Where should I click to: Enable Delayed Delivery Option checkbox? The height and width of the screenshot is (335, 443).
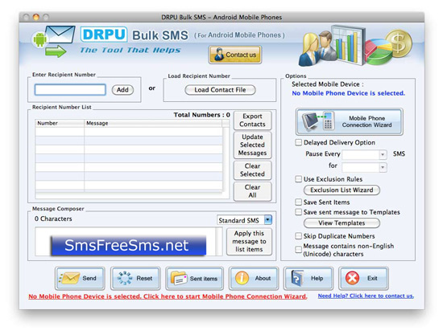pyautogui.click(x=298, y=142)
